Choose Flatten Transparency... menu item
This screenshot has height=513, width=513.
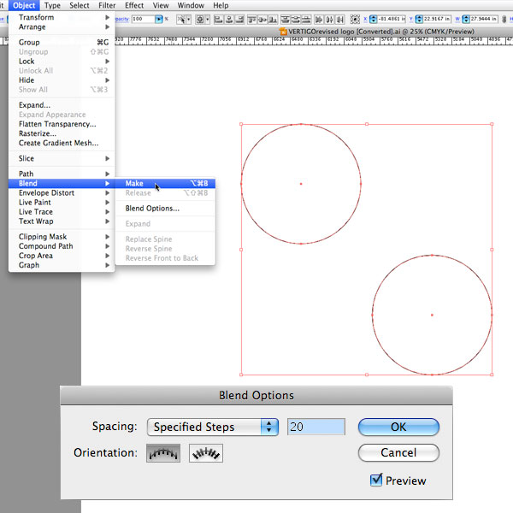pyautogui.click(x=62, y=124)
